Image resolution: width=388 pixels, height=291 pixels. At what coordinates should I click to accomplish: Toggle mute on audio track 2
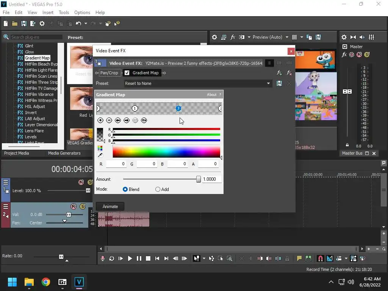[x=74, y=207]
